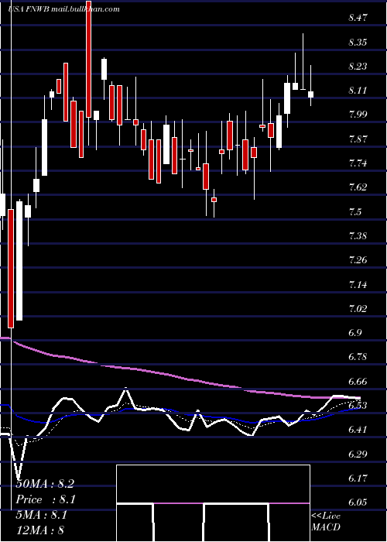Click the 6.17 price axis label
387x542 pixels.
(x=358, y=479)
